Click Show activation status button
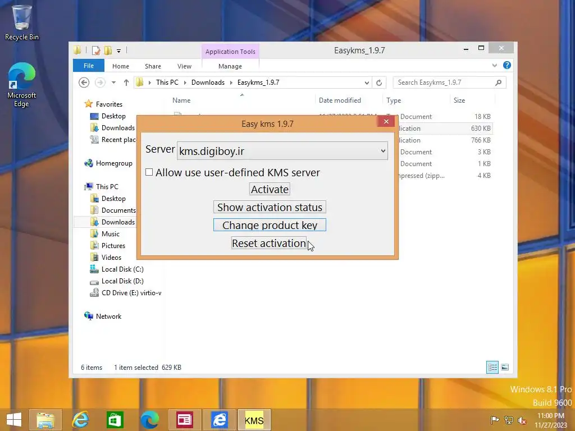This screenshot has height=431, width=575. 270,207
